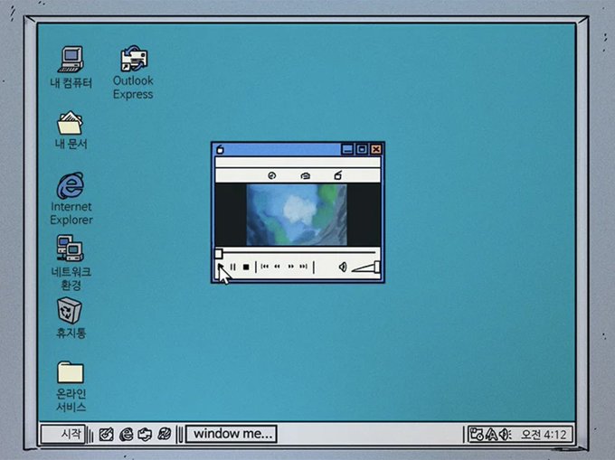The width and height of the screenshot is (615, 460).
Task: Click the speaker tray icon
Action: pyautogui.click(x=505, y=434)
